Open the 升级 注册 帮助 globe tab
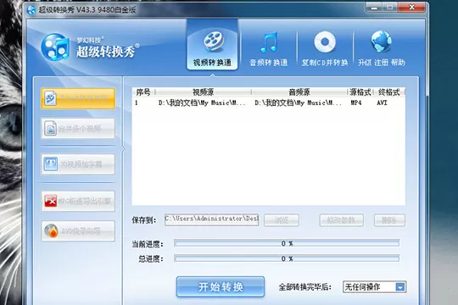The width and height of the screenshot is (458, 305). click(381, 49)
